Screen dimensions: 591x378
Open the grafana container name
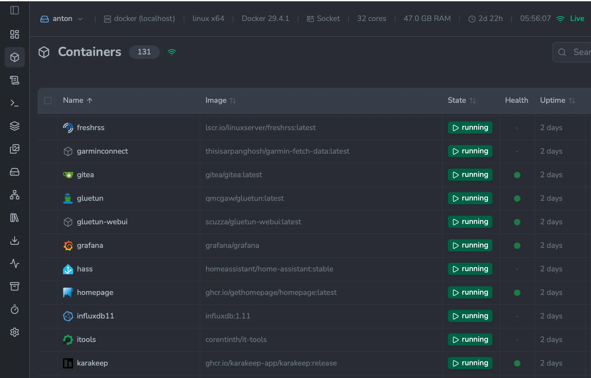click(x=90, y=245)
